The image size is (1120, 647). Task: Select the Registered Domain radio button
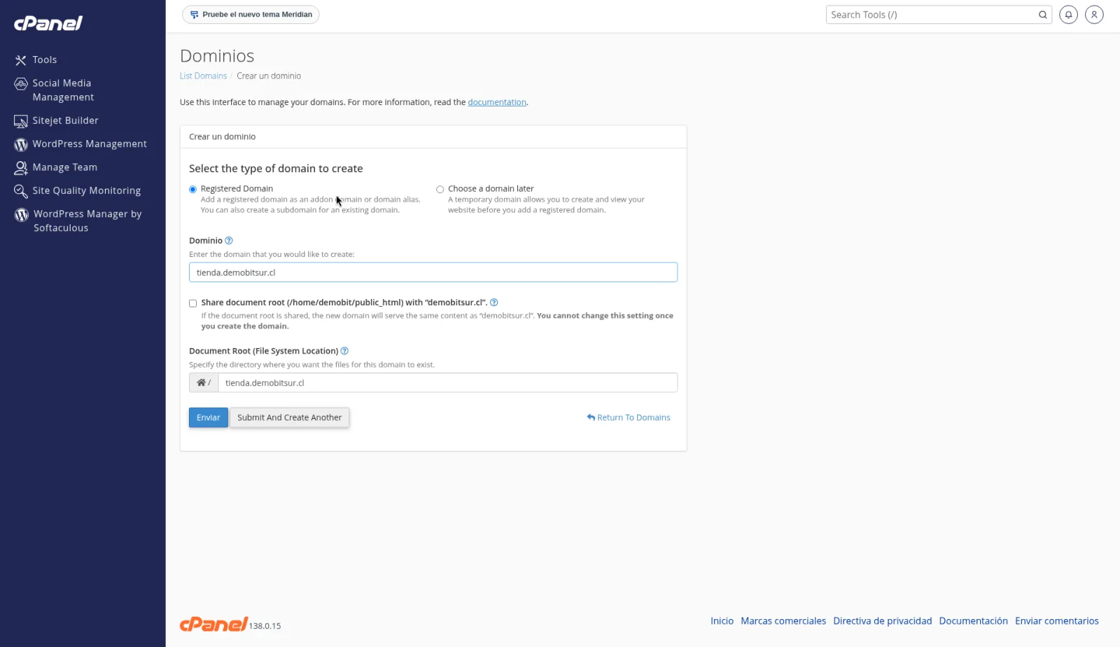click(192, 189)
